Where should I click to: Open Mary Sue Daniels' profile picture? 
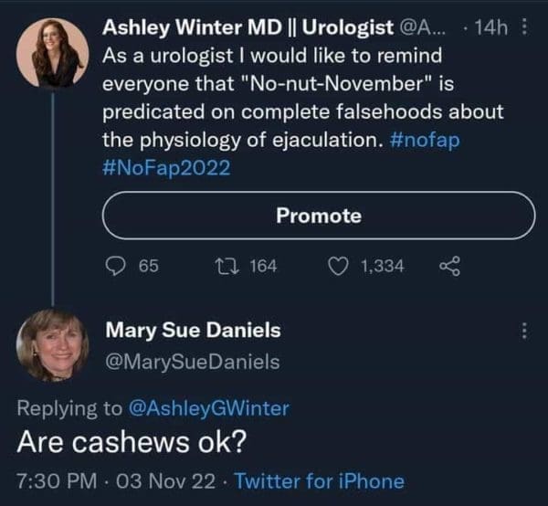(53, 345)
